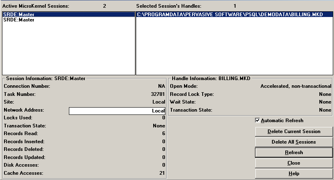Click the Records Read label
The width and height of the screenshot is (334, 180).
21,133
